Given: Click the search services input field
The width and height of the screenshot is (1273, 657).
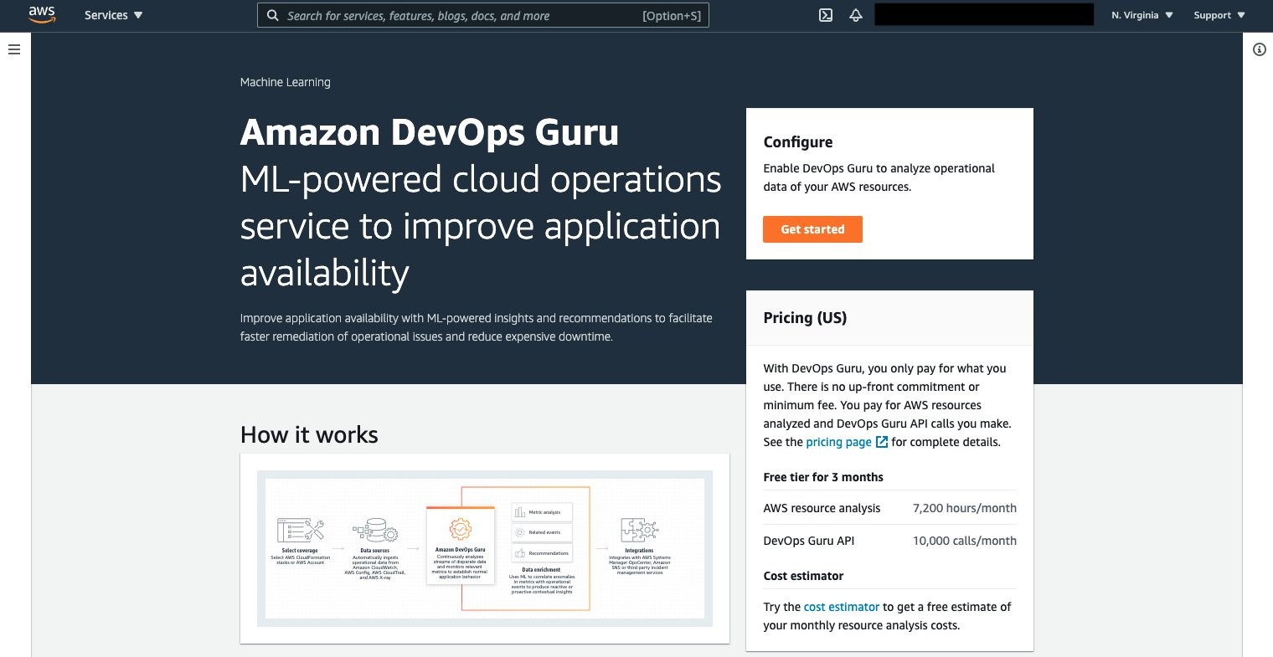Looking at the screenshot, I should 483,15.
